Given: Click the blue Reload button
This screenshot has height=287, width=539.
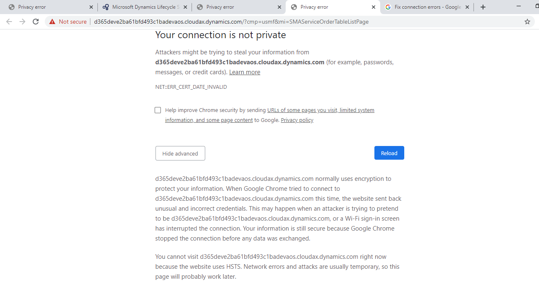Looking at the screenshot, I should (x=389, y=153).
